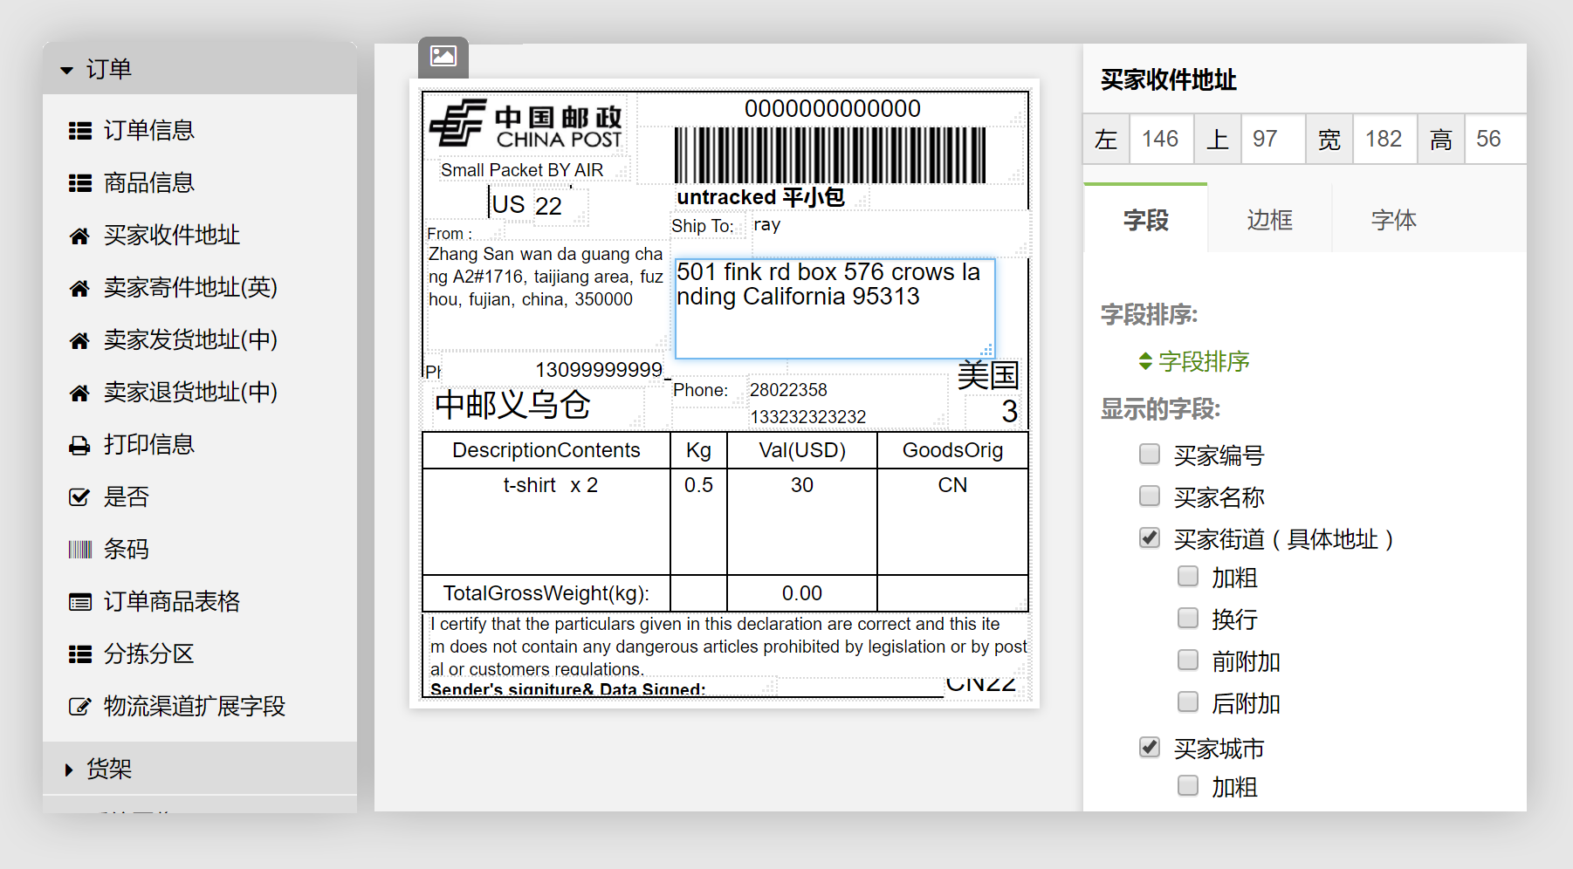
Task: Open the 字体 tab
Action: pyautogui.click(x=1393, y=220)
